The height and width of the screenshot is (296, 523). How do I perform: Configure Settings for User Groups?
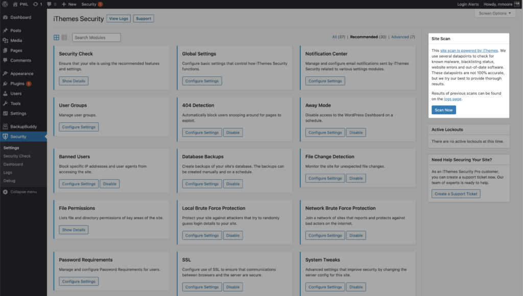[x=79, y=127]
